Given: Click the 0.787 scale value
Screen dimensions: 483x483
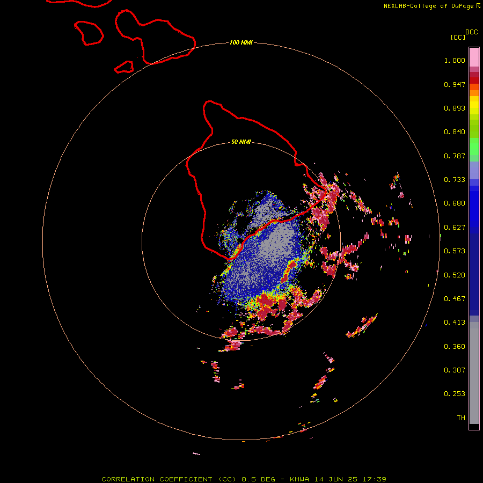Looking at the screenshot, I should tap(455, 156).
